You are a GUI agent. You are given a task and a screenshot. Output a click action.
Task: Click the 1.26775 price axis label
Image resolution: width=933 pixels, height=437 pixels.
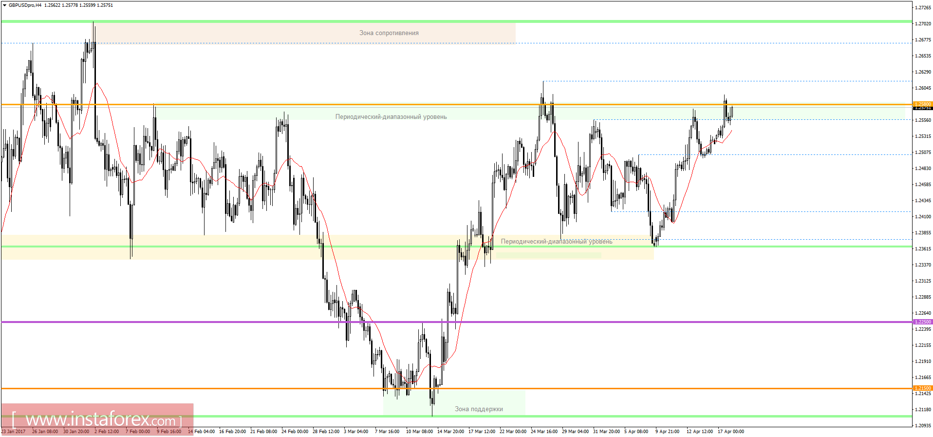click(923, 40)
